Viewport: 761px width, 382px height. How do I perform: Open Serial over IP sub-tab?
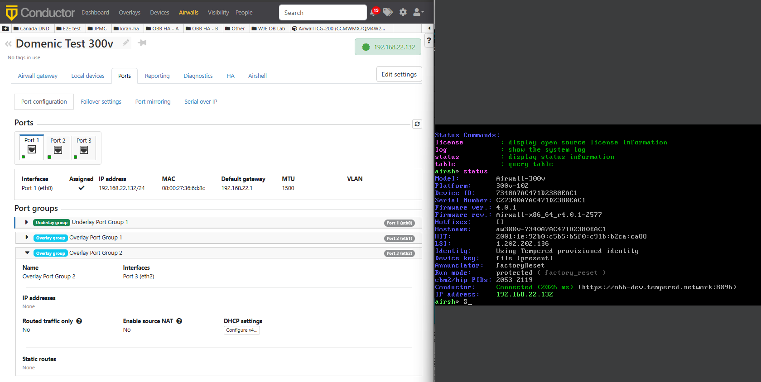point(201,101)
